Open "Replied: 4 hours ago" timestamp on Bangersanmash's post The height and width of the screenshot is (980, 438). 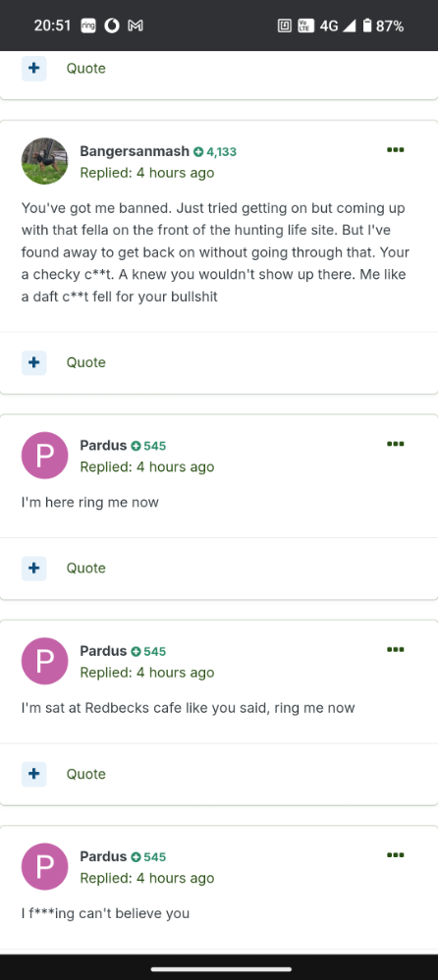tap(147, 173)
